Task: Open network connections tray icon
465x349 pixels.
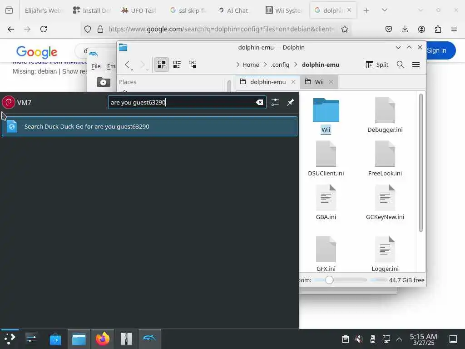Action: point(386,339)
